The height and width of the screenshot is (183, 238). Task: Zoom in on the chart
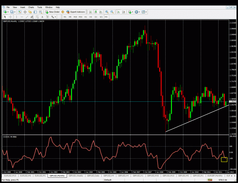coord(107,12)
